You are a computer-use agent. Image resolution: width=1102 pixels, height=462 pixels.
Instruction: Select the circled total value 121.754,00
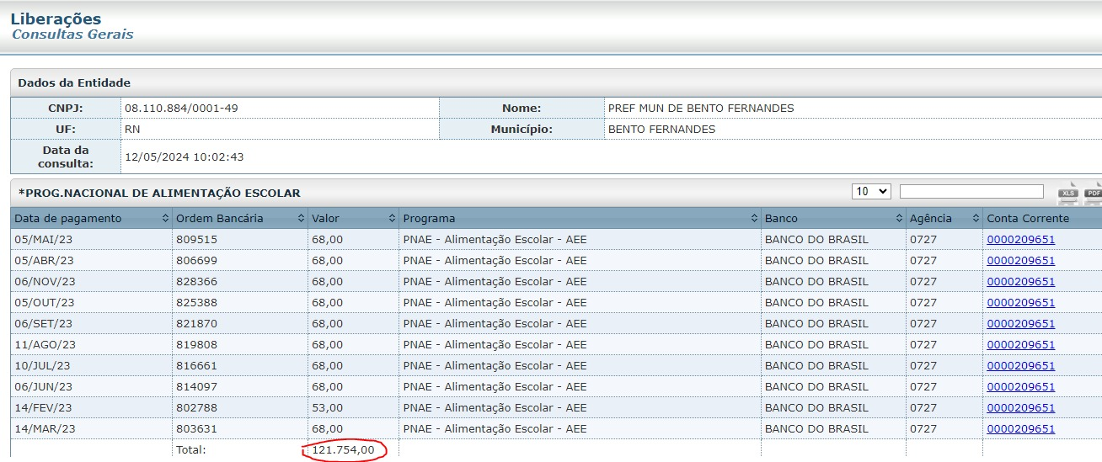[343, 450]
